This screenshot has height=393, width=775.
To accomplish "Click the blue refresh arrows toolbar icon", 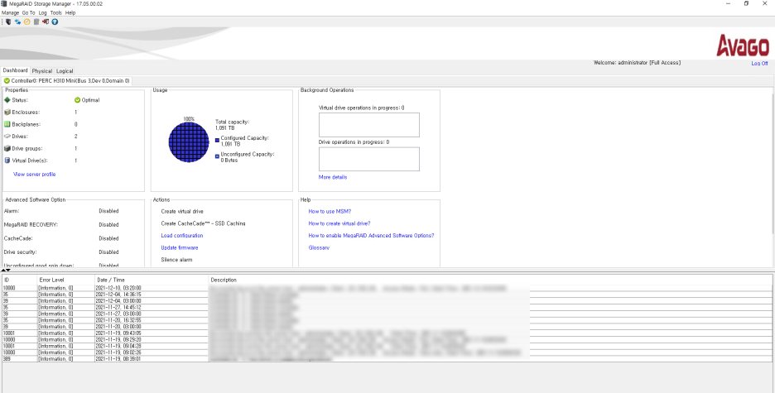I will point(17,22).
